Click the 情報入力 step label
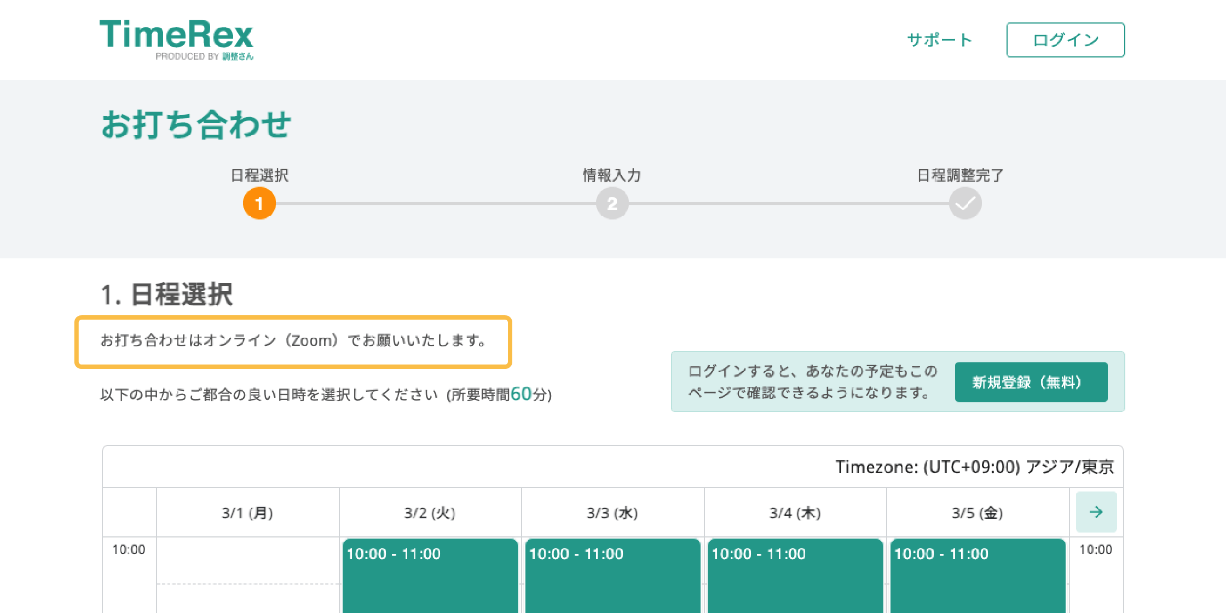 pos(612,175)
